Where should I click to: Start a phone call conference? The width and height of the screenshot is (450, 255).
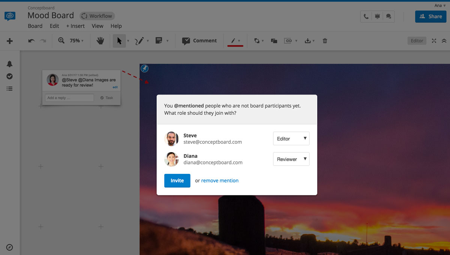[366, 17]
